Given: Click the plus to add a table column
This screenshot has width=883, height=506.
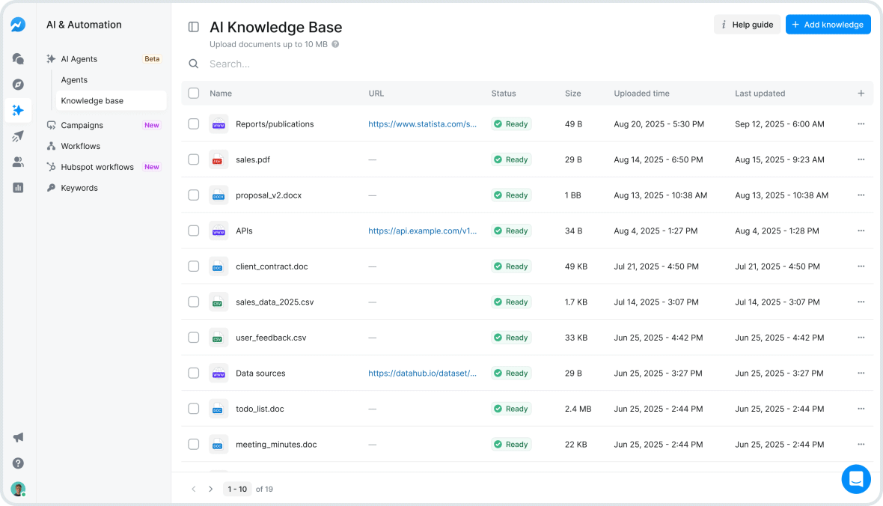Looking at the screenshot, I should [x=861, y=93].
